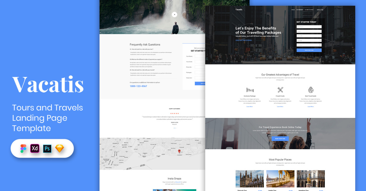The width and height of the screenshot is (366, 191).
Task: Click the calendar icon in Checkout field
Action: [x=320, y=45]
